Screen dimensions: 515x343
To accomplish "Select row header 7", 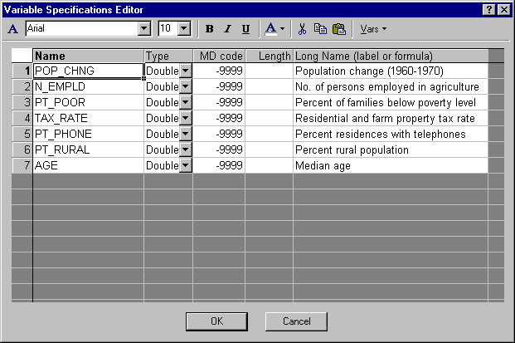I will (x=22, y=165).
